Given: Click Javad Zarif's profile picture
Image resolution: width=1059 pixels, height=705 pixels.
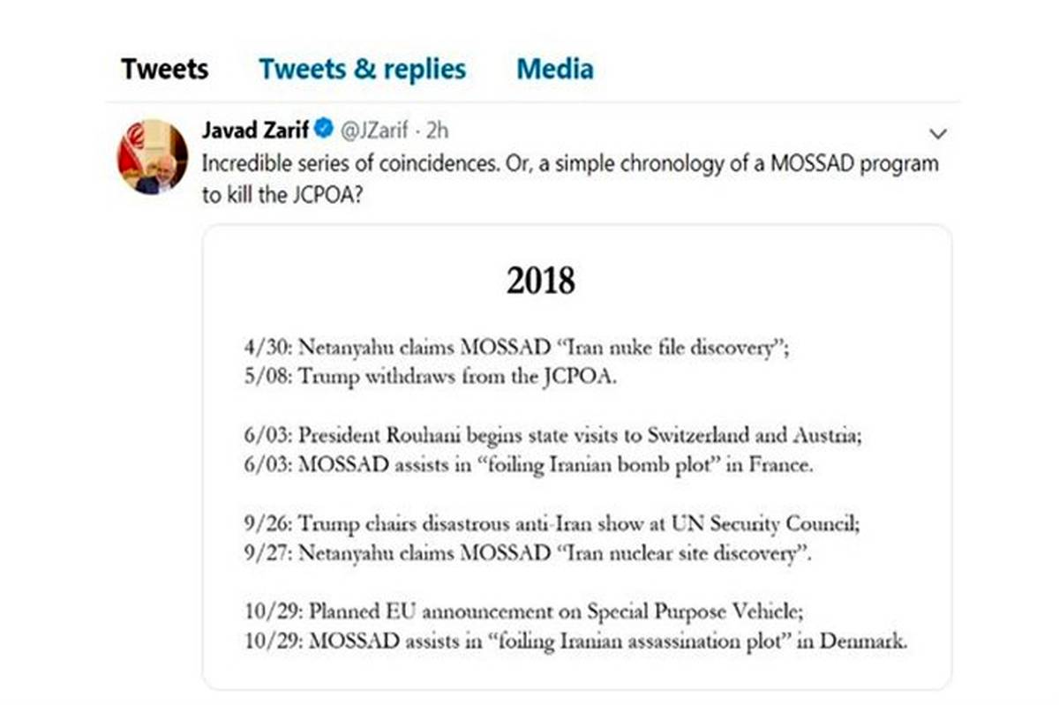Looking at the screenshot, I should (152, 156).
